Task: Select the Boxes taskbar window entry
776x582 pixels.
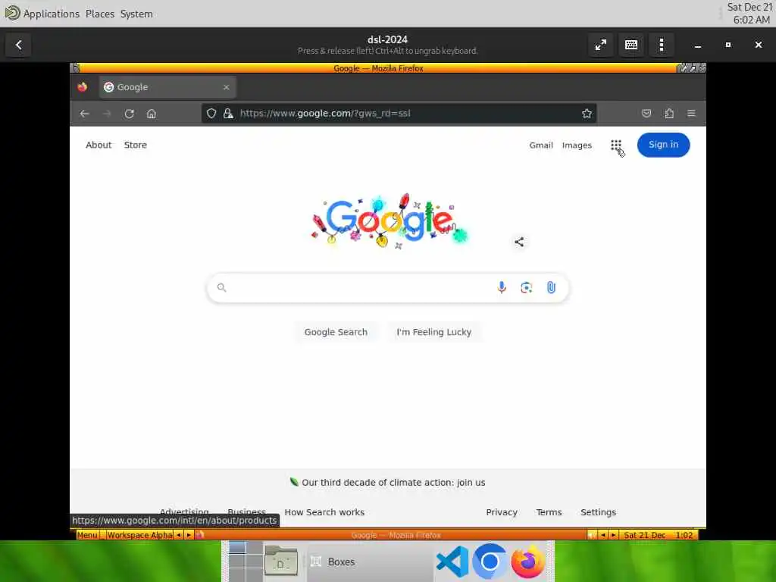Action: 370,562
